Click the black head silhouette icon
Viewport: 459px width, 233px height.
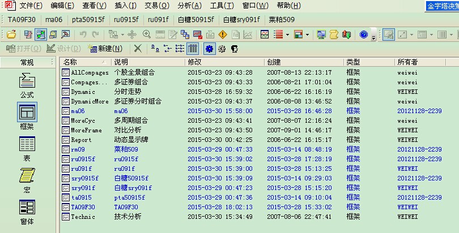(234, 49)
